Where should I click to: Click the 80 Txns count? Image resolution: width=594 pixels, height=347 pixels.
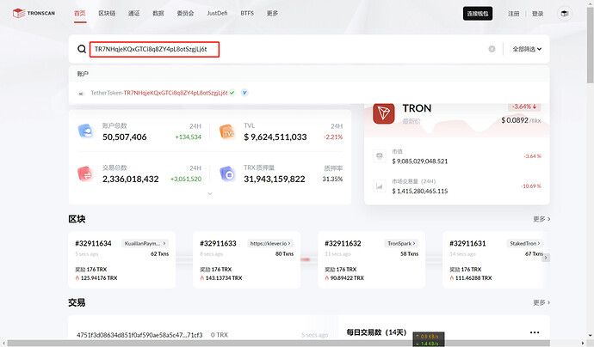[284, 253]
